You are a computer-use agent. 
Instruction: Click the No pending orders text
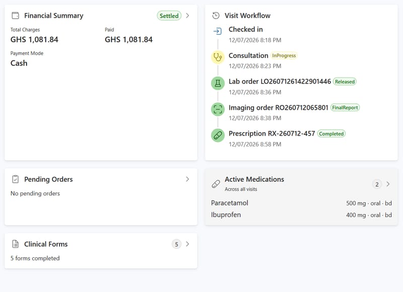35,193
